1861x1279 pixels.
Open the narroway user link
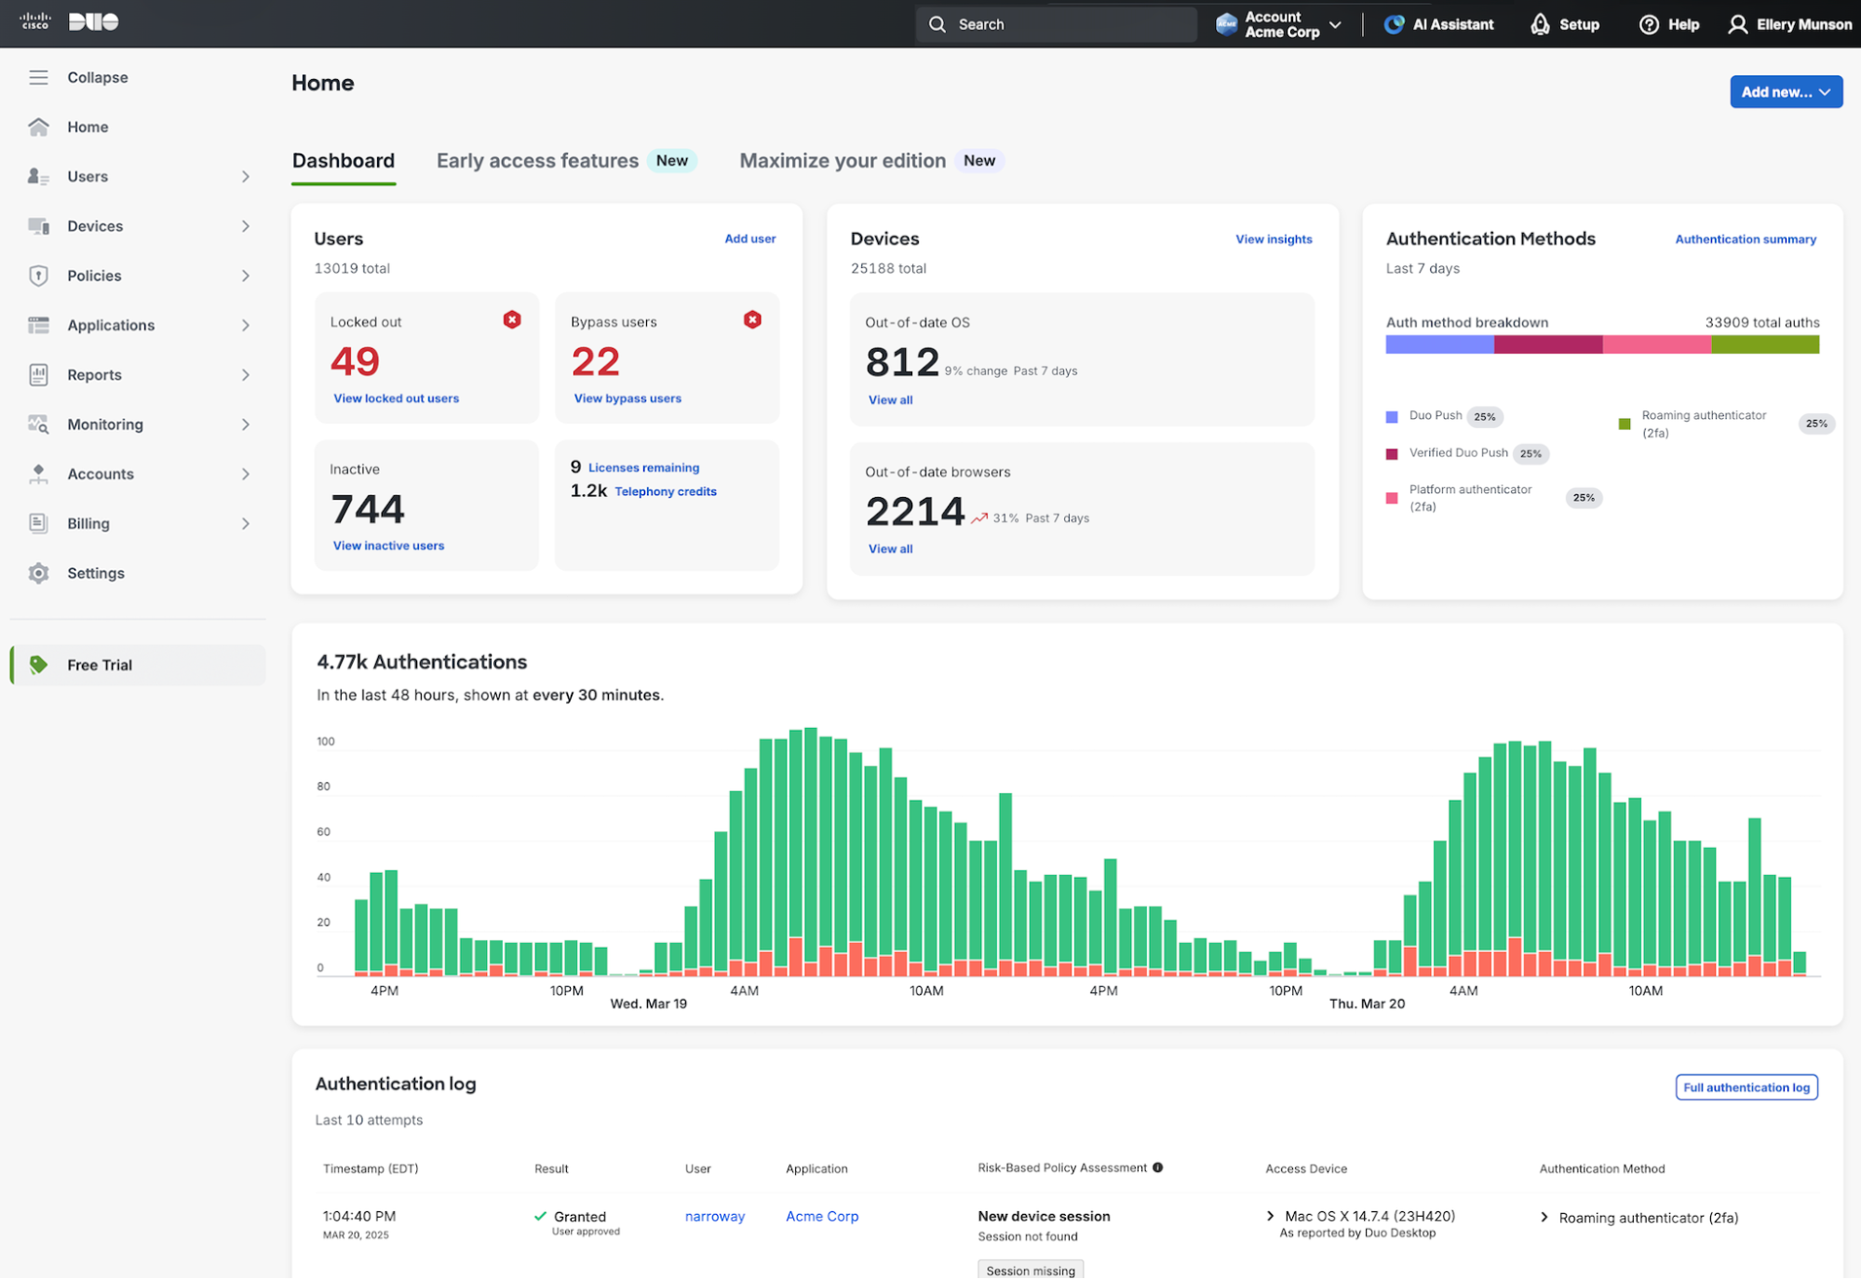pyautogui.click(x=715, y=1217)
